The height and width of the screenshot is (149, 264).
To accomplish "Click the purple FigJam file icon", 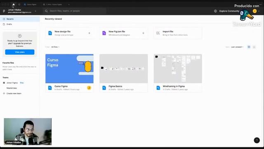I will 104,33.
